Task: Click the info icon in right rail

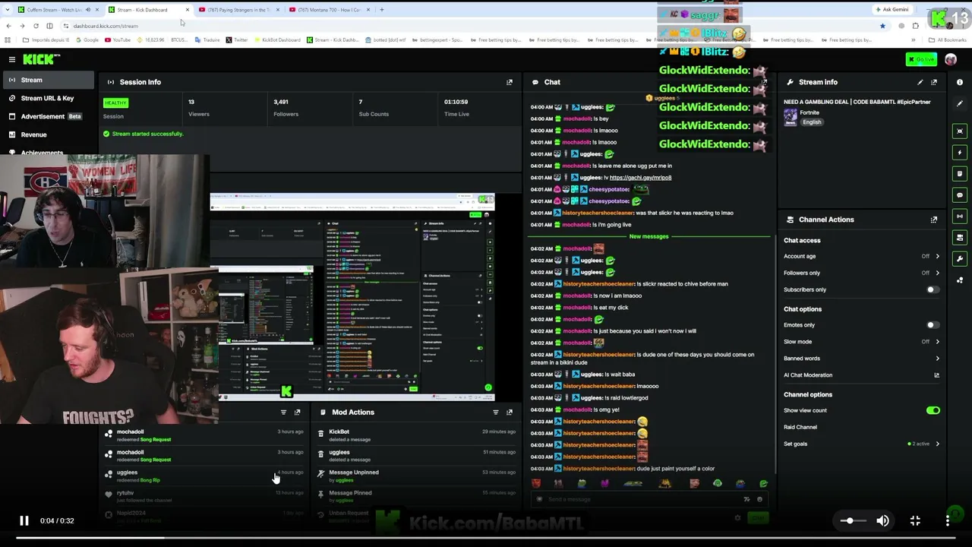Action: (960, 82)
